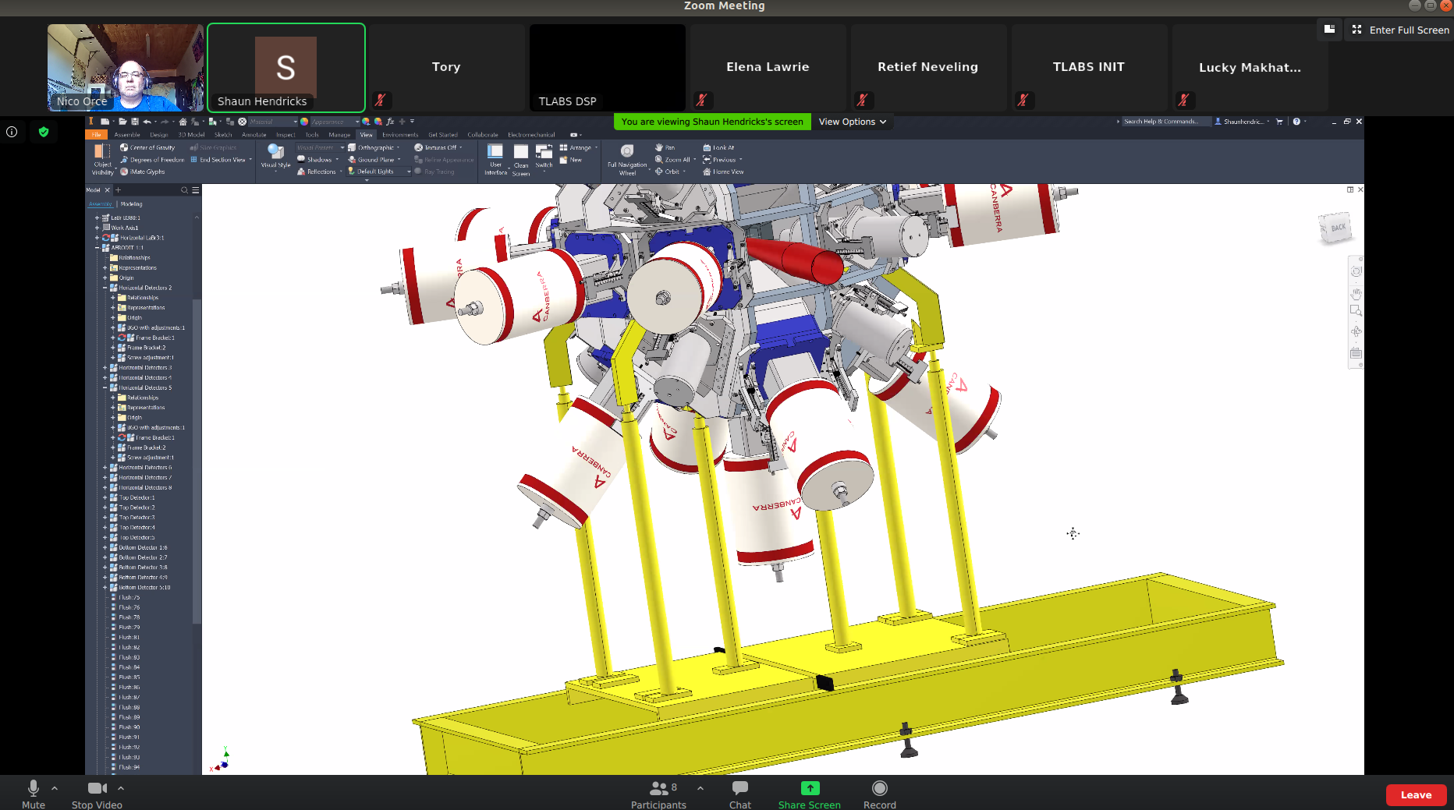Go to Previous view

(x=722, y=160)
